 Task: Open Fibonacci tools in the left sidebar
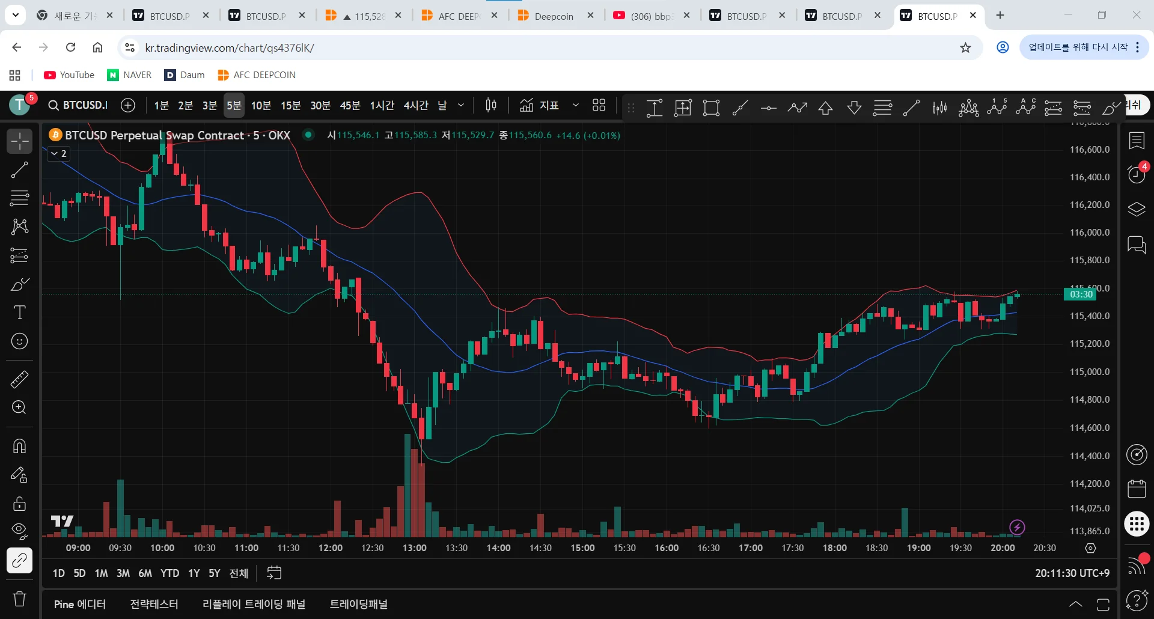click(20, 198)
